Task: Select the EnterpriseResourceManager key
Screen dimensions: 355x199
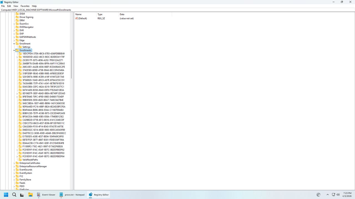Action: point(33,166)
